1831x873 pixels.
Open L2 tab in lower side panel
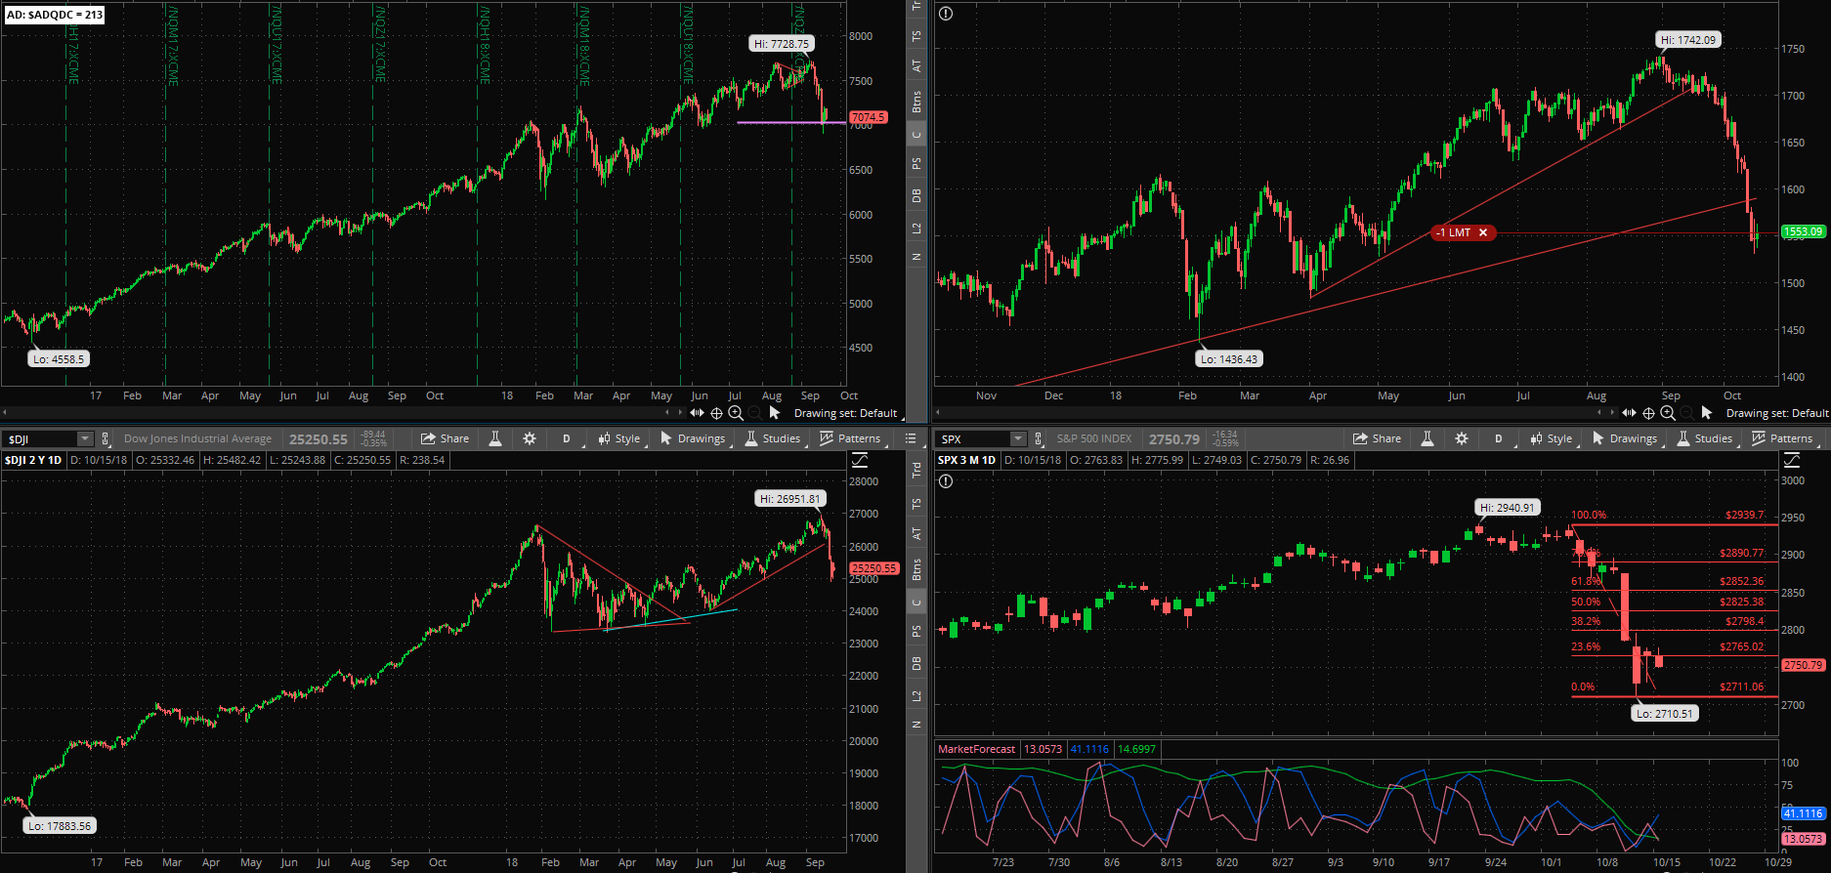pos(916,696)
